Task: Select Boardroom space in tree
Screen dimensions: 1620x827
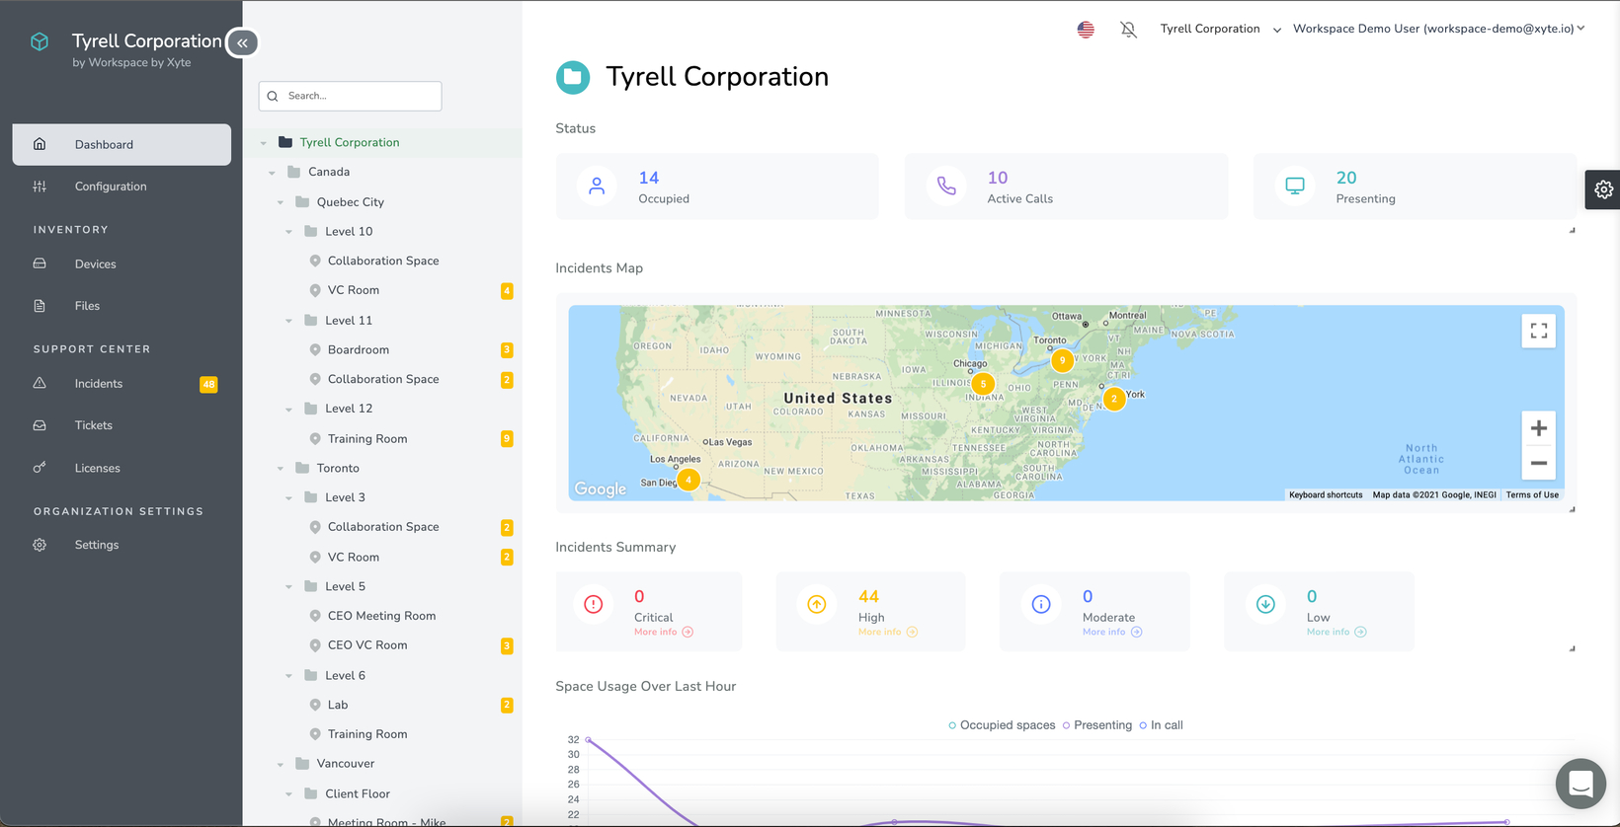Action: [359, 349]
